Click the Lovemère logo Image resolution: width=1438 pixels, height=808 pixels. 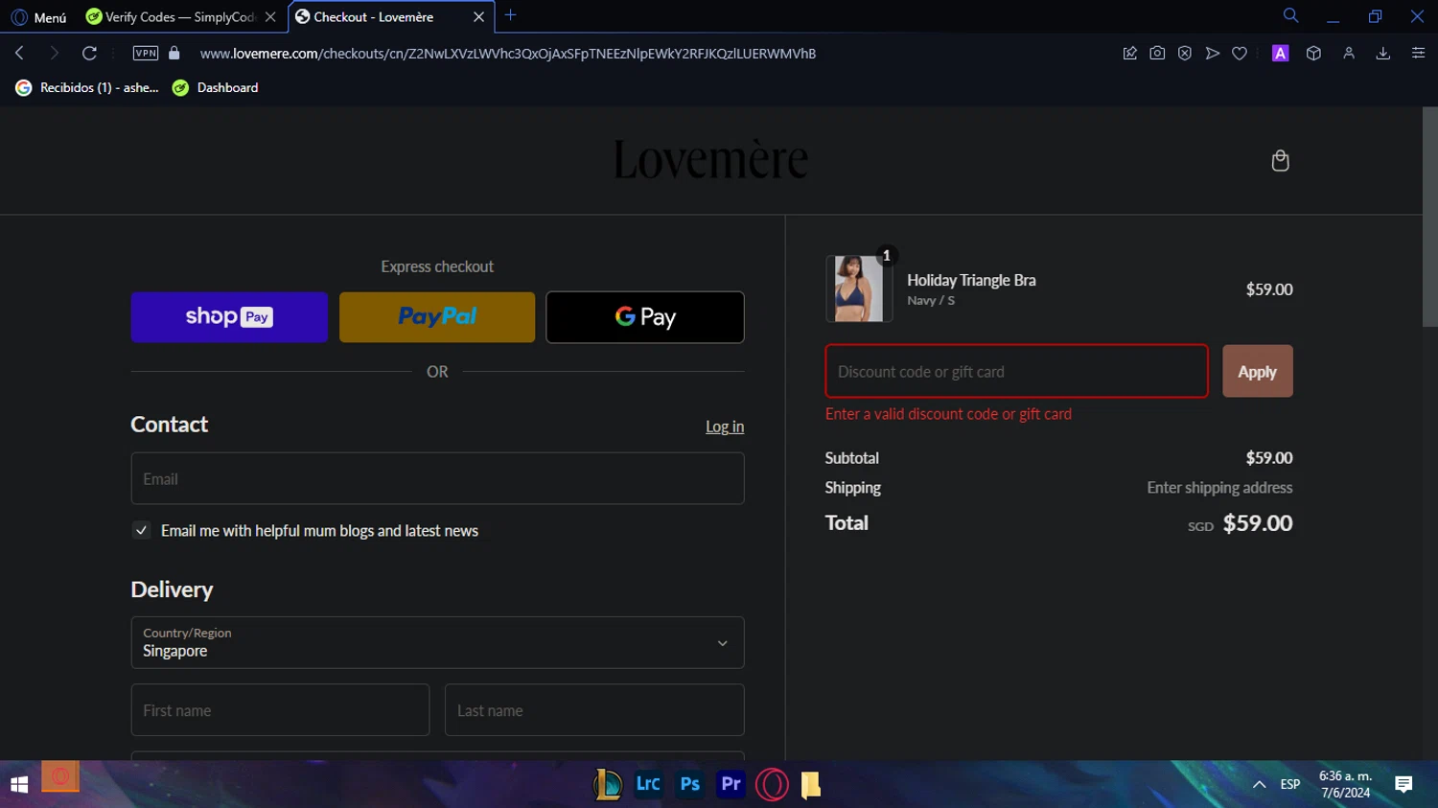(710, 159)
